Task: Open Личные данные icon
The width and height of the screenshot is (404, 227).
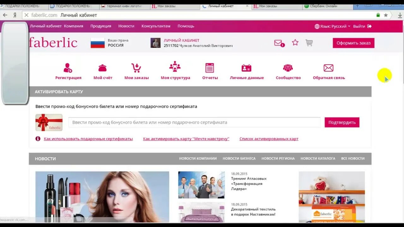Action: pos(246,68)
